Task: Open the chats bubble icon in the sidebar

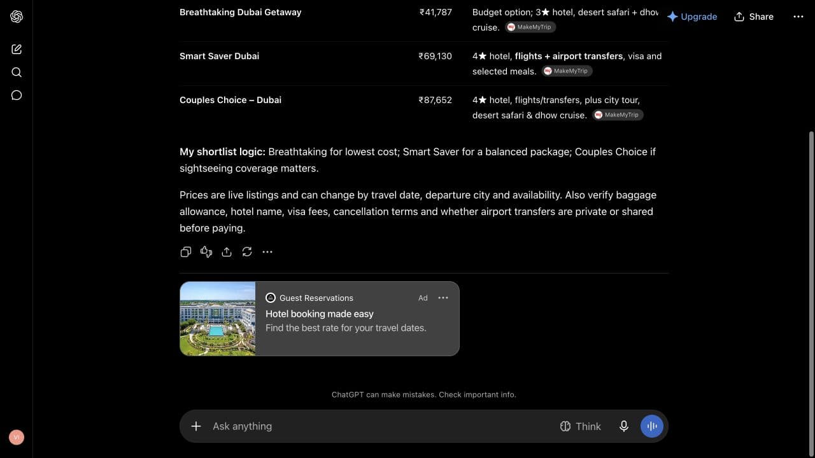Action: [17, 95]
